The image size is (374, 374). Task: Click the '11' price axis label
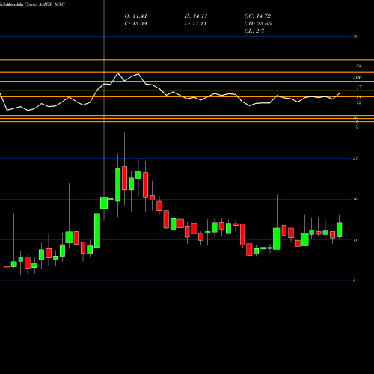tap(355, 240)
